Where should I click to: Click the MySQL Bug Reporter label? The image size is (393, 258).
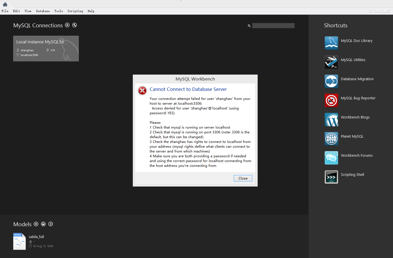click(x=358, y=98)
